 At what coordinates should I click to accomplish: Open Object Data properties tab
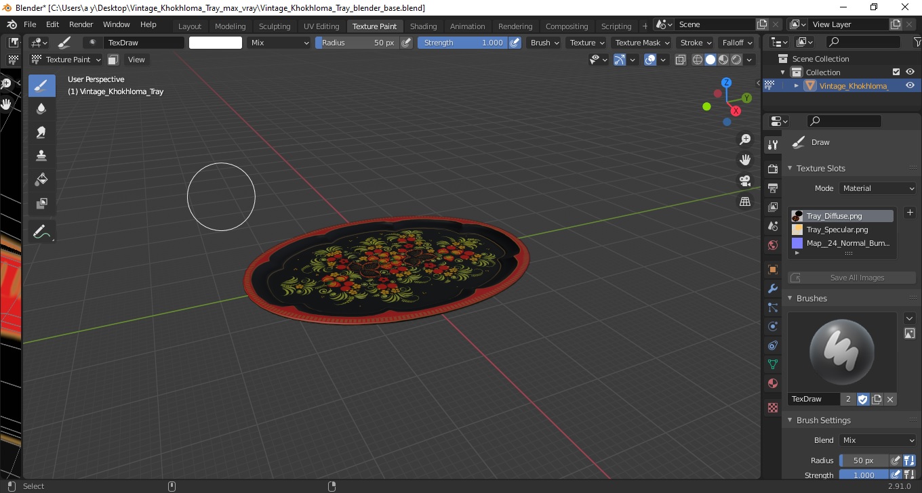pos(772,364)
